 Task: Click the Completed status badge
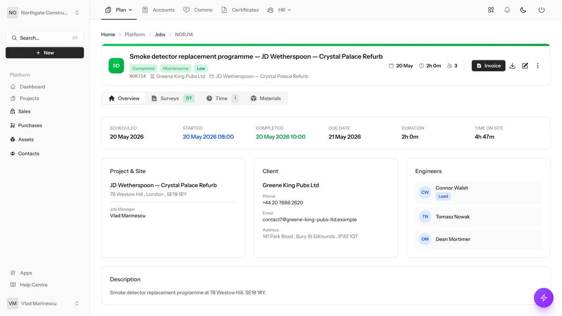(x=143, y=68)
